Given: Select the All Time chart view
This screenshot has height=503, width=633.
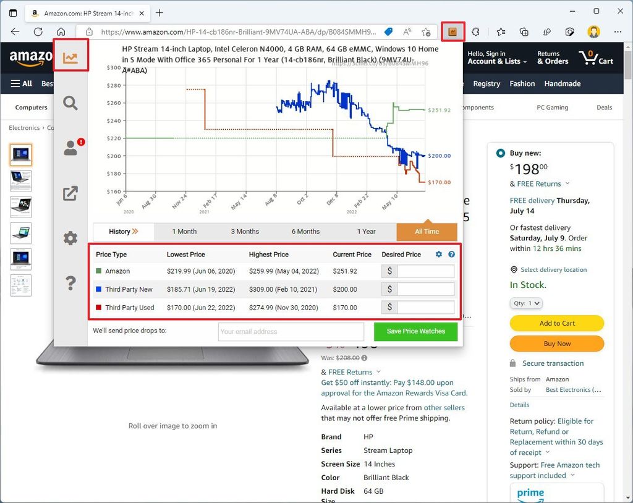Looking at the screenshot, I should click(427, 231).
